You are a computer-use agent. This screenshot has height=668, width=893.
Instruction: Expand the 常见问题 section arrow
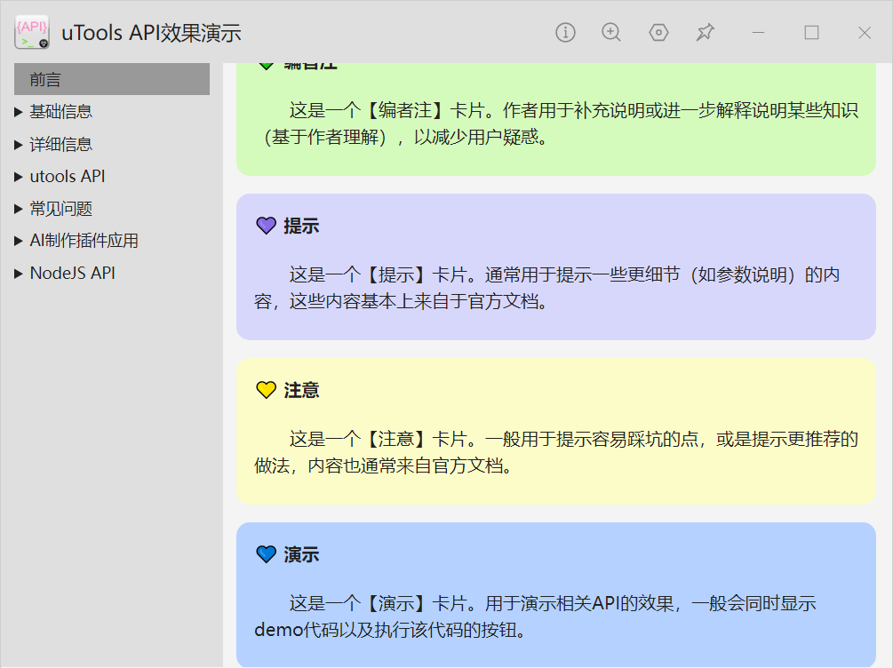pyautogui.click(x=19, y=209)
